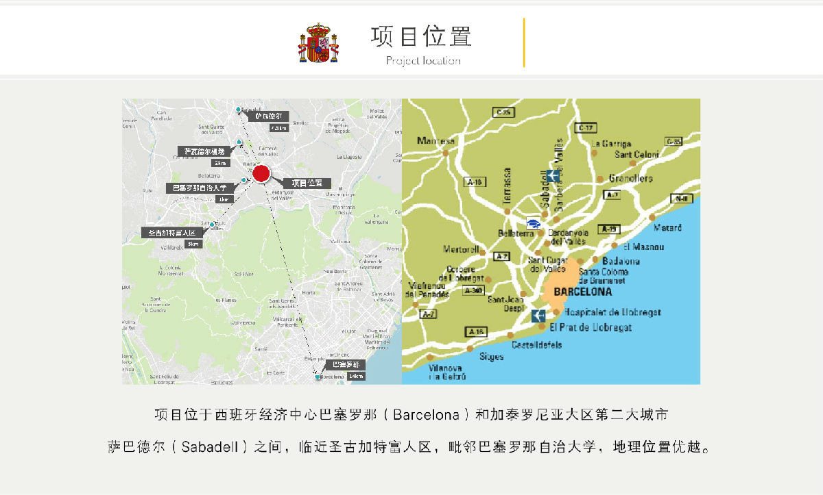Select the 萨瓦德尔 callout label

pos(268,116)
